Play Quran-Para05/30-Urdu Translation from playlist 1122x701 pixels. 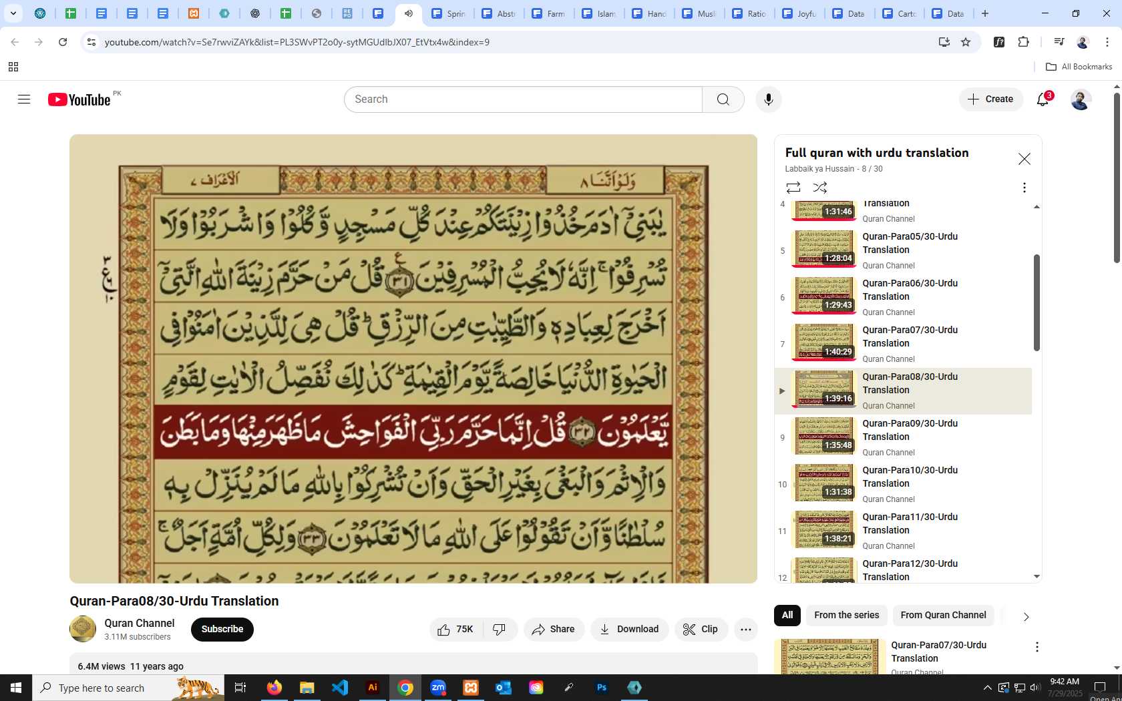click(904, 251)
